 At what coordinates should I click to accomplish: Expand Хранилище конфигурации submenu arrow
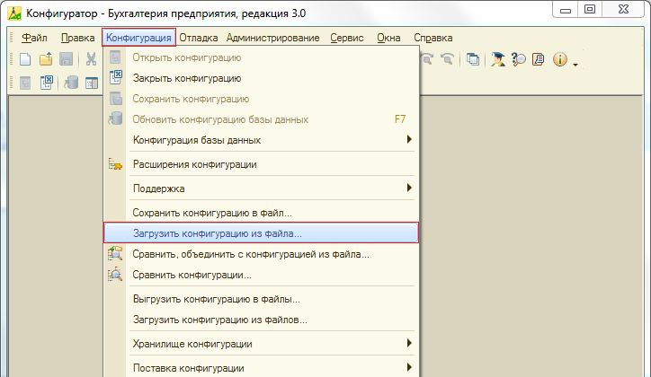point(409,343)
